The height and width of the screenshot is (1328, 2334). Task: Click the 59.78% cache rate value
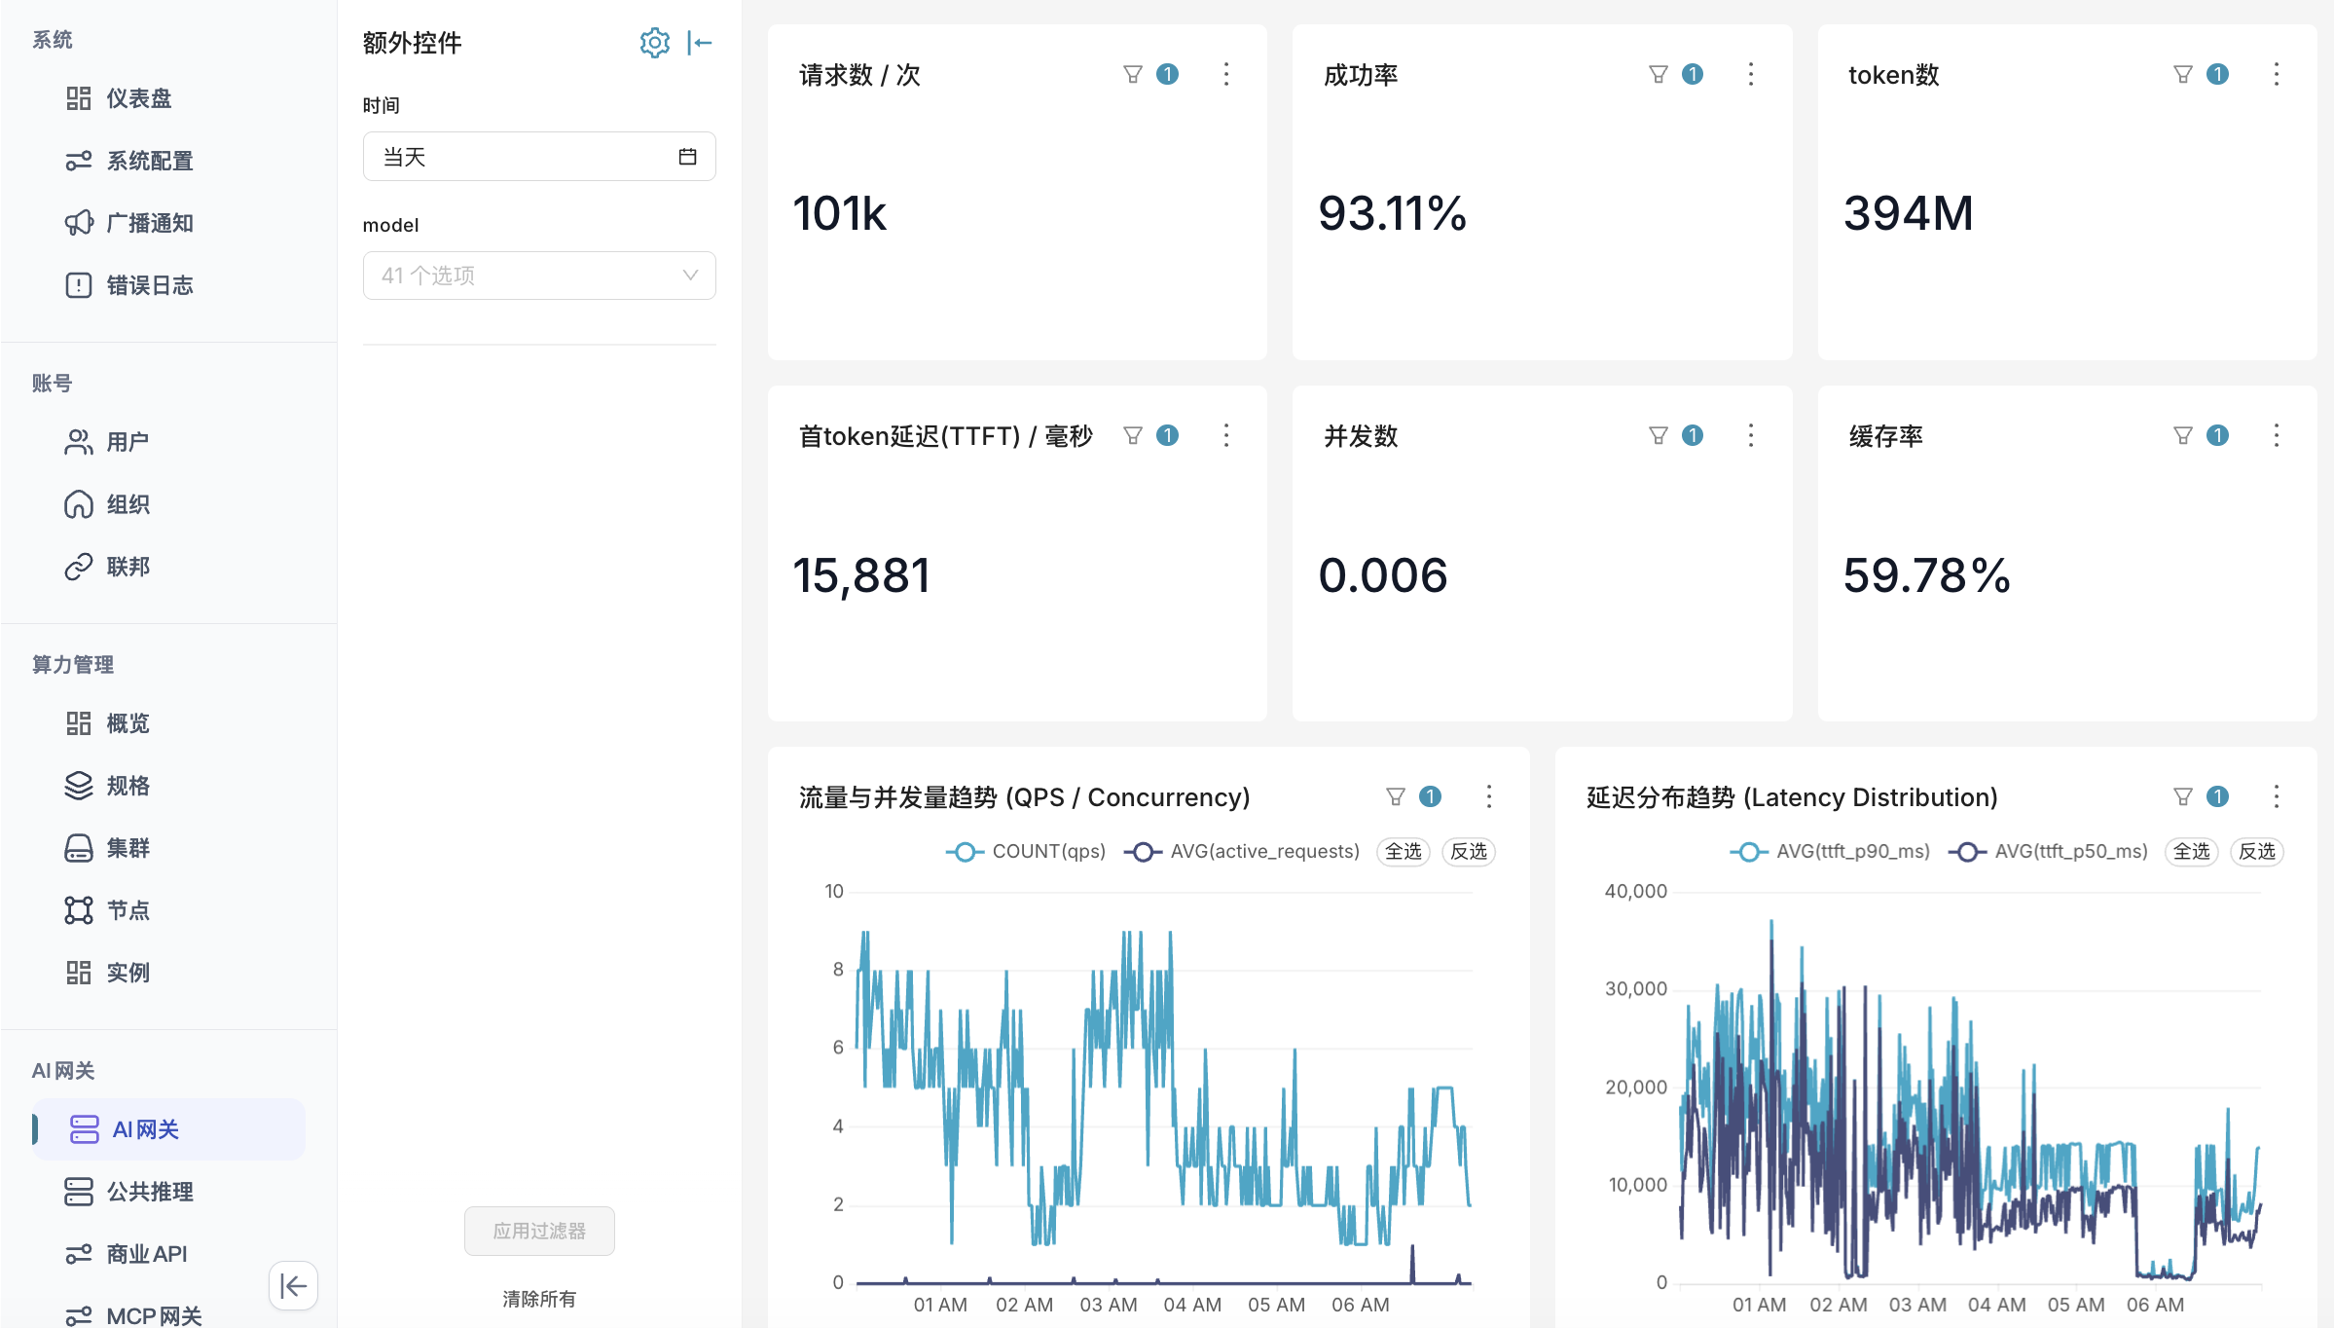pyautogui.click(x=1927, y=575)
